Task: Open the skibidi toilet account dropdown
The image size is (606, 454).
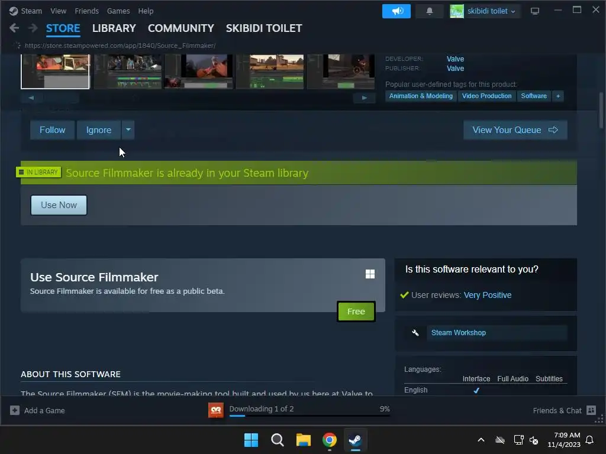Action: pyautogui.click(x=491, y=11)
